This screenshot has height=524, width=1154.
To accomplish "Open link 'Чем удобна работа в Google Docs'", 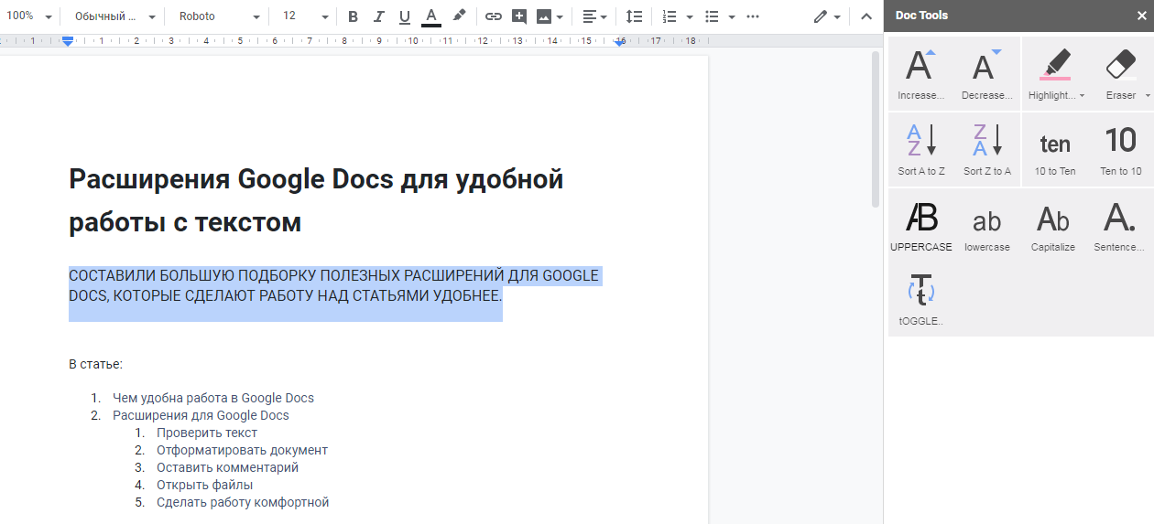I will point(212,398).
